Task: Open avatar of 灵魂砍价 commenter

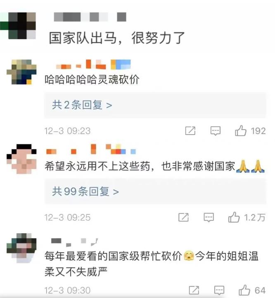Action: (21, 72)
